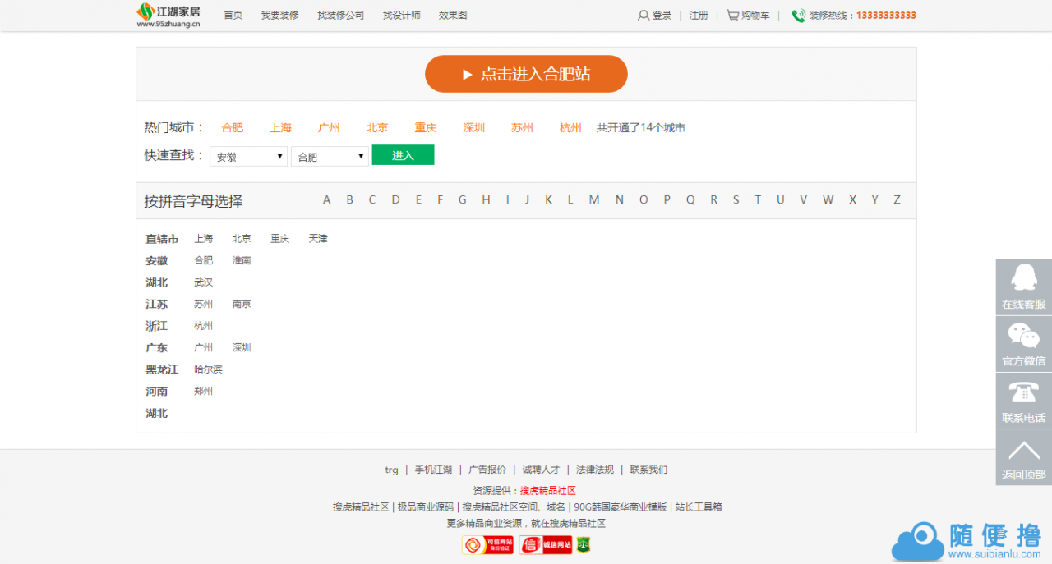This screenshot has height=564, width=1052.
Task: Select hot city 合肥
Action: click(233, 127)
